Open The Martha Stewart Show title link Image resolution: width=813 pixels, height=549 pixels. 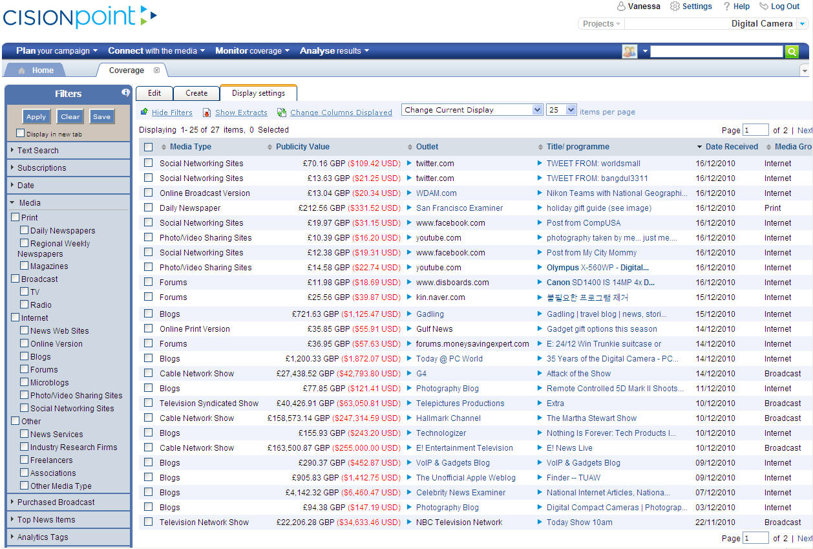[591, 418]
